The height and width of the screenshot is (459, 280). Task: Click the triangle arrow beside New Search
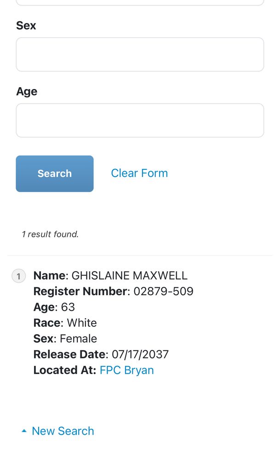tap(24, 431)
